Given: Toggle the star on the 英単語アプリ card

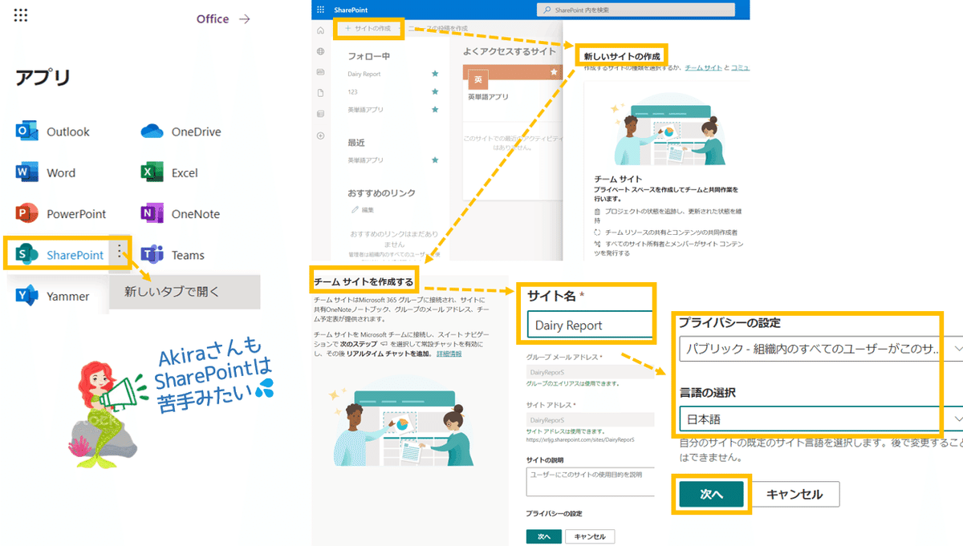Looking at the screenshot, I should point(553,72).
